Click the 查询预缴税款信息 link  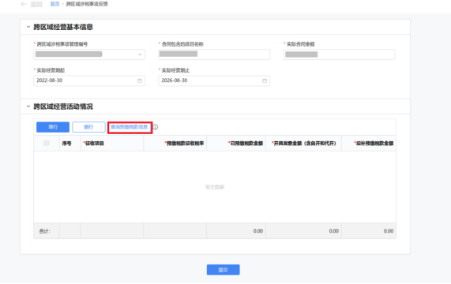(130, 127)
